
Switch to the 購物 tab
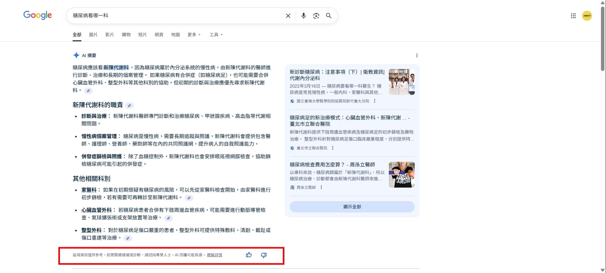pyautogui.click(x=126, y=35)
